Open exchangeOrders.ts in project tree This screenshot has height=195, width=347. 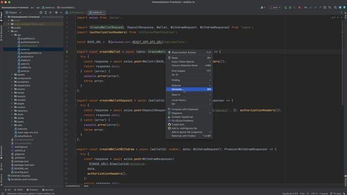(x=29, y=53)
